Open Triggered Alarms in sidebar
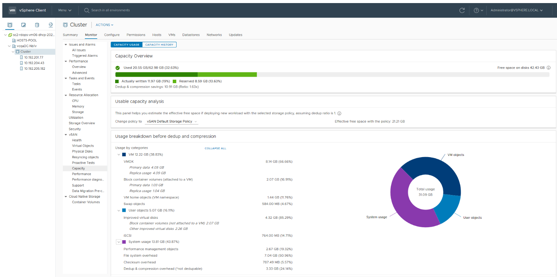Viewport: 557px width, 277px height. tap(85, 56)
